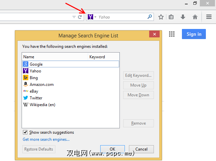The height and width of the screenshot is (161, 216).
Task: Click the Yahoo icon in the list
Action: [x=26, y=71]
